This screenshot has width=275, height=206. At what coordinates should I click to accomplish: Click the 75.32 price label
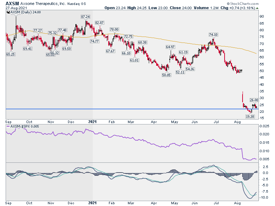pyautogui.click(x=53, y=33)
